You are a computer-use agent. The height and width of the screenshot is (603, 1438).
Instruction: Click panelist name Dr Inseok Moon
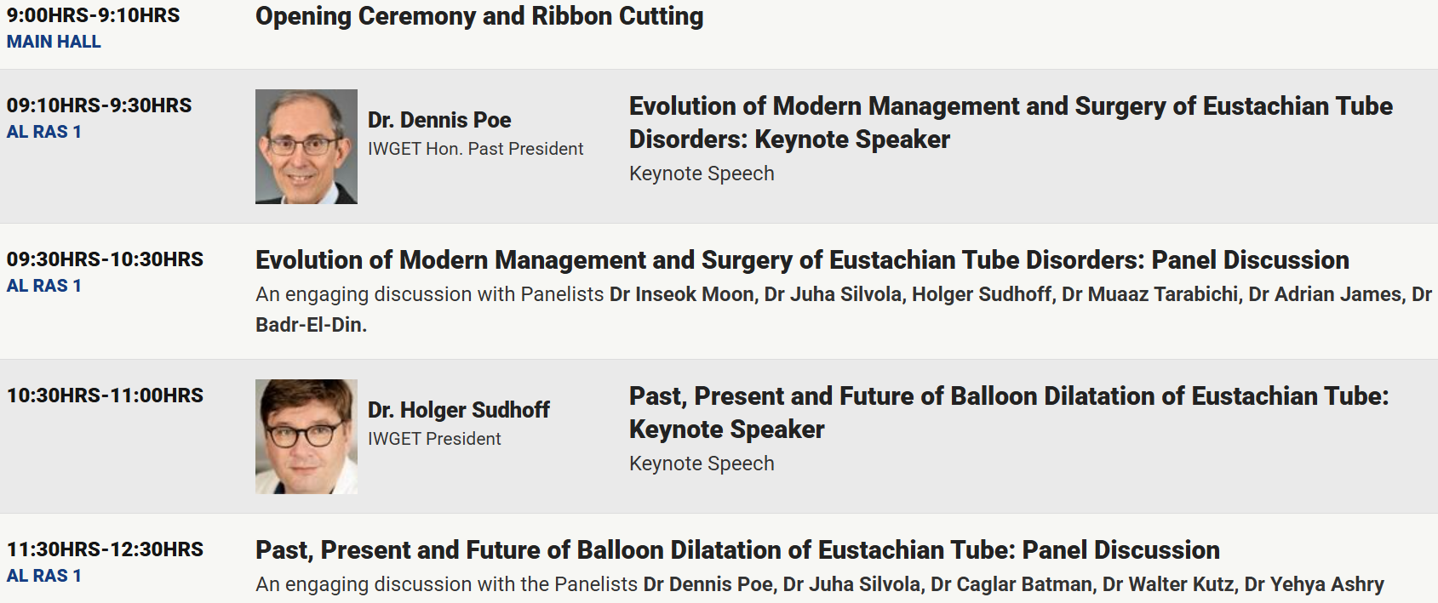click(681, 294)
